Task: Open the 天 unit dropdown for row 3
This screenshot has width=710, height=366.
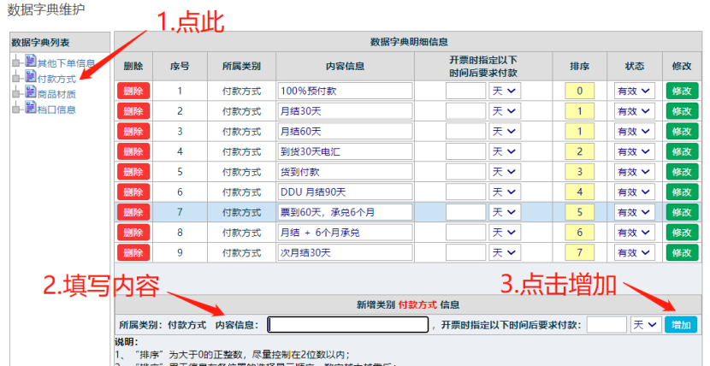Action: 504,132
